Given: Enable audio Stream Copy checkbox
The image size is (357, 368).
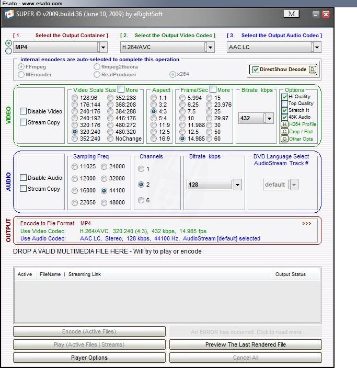Looking at the screenshot, I should coord(23,189).
